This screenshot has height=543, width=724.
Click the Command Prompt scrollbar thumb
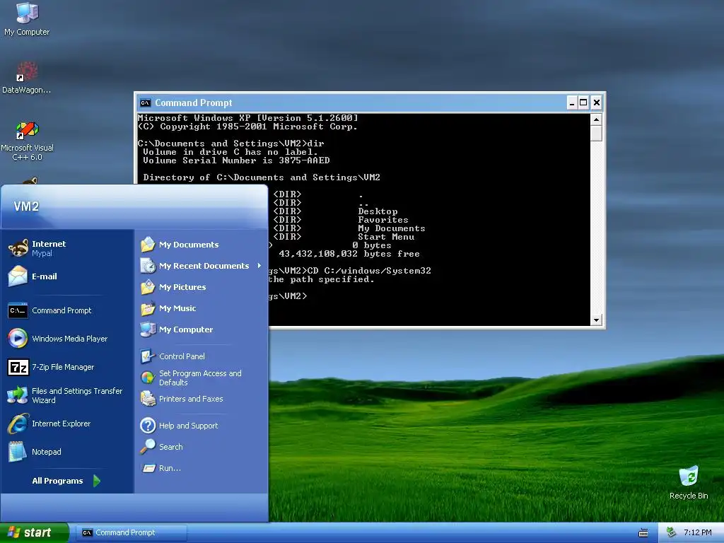(x=596, y=134)
